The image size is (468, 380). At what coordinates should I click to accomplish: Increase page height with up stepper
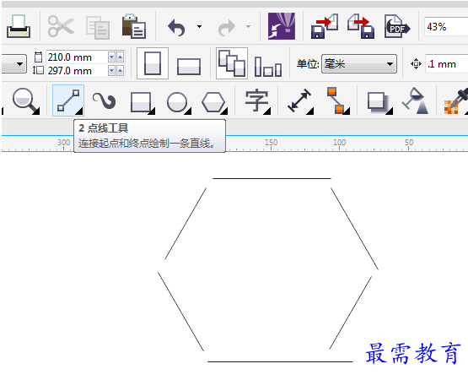pos(121,71)
